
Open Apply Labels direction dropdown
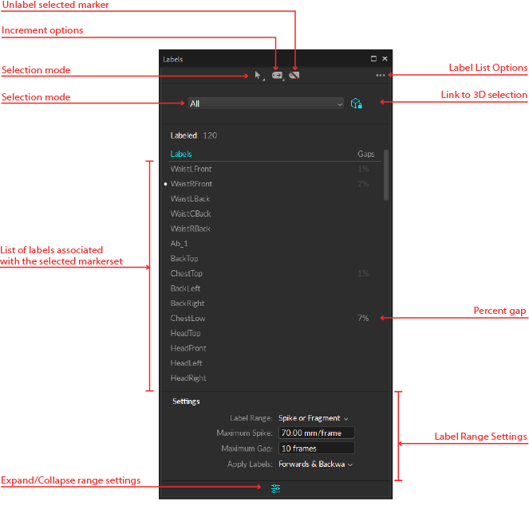coord(315,464)
